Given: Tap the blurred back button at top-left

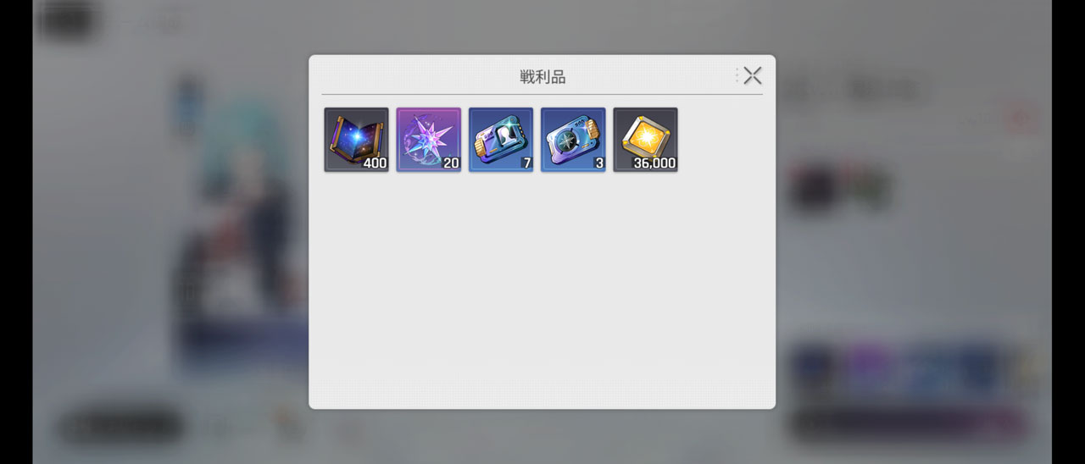Looking at the screenshot, I should tap(66, 21).
